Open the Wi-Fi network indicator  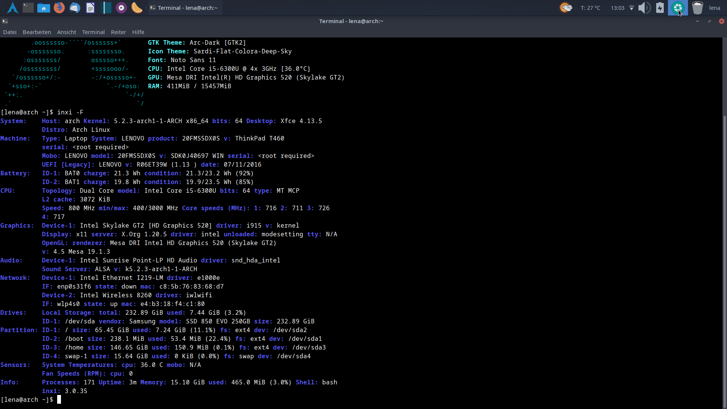(631, 8)
